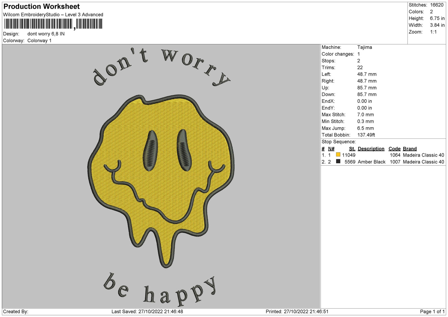Click the design name 'dont worry 6,8 IN'
This screenshot has width=448, height=317.
tap(46, 34)
